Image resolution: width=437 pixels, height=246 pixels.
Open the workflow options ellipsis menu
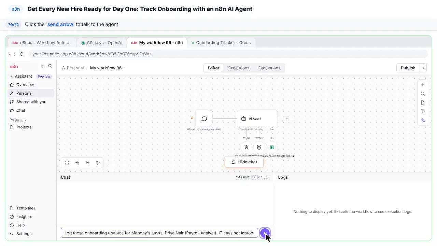pos(126,68)
